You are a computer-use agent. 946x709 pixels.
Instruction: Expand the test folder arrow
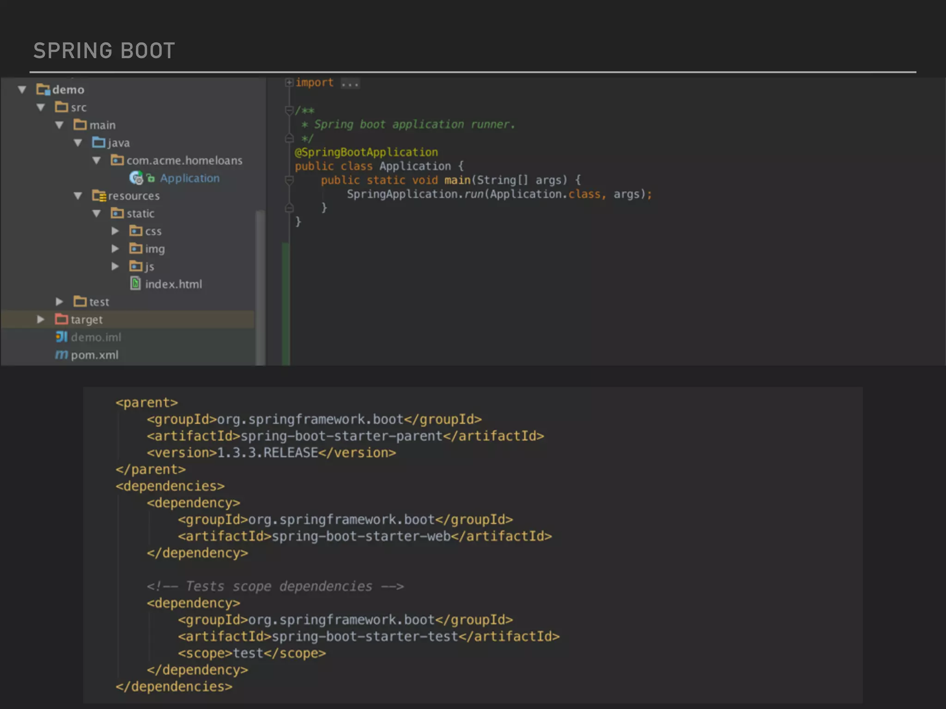59,302
